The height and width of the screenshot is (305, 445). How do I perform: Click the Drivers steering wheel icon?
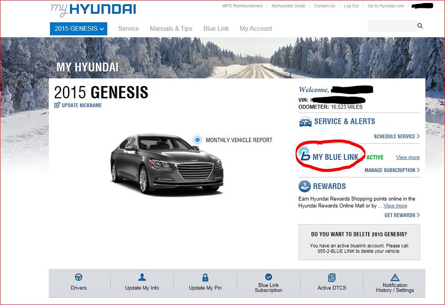(x=79, y=277)
